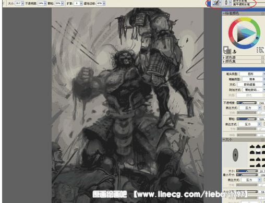Image resolution: width=265 pixels, height=203 pixels.
Task: Click the brush dab preview thumbnail
Action: [x=235, y=155]
